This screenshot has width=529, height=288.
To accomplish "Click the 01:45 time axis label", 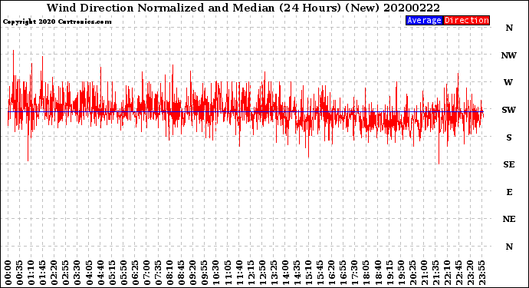I will coord(43,273).
